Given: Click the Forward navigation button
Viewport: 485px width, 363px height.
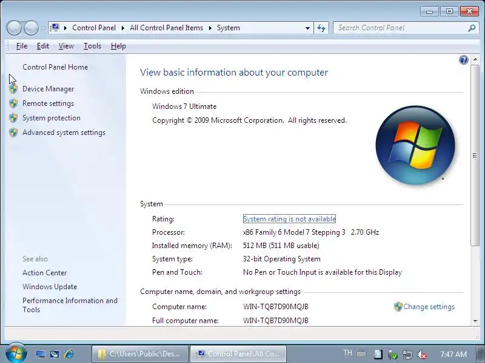Looking at the screenshot, I should 31,28.
